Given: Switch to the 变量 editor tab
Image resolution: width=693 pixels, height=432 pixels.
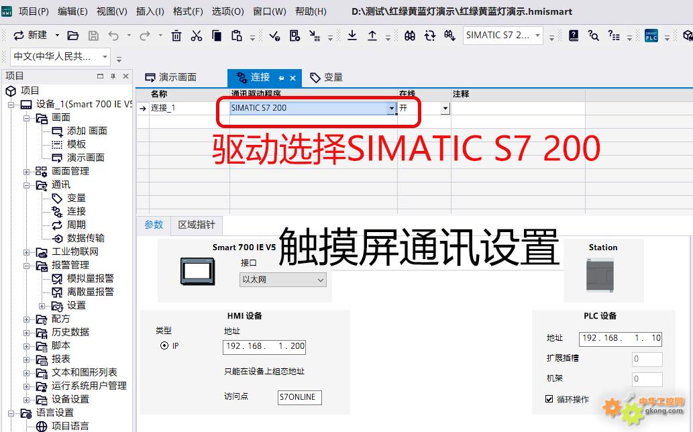Looking at the screenshot, I should pyautogui.click(x=327, y=78).
